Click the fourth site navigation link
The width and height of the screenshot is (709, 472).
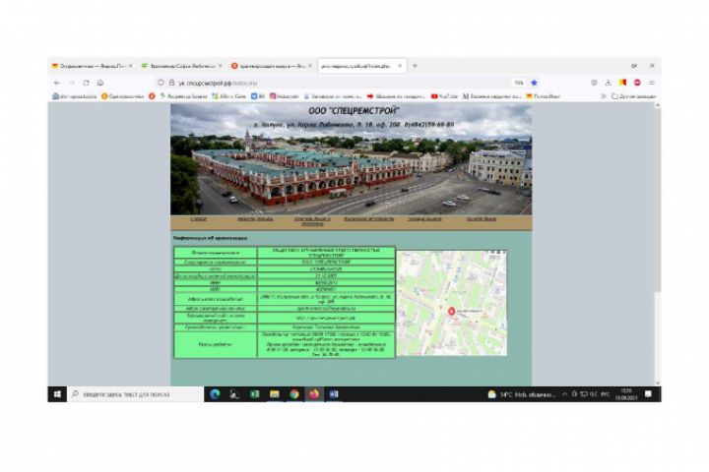(x=368, y=218)
